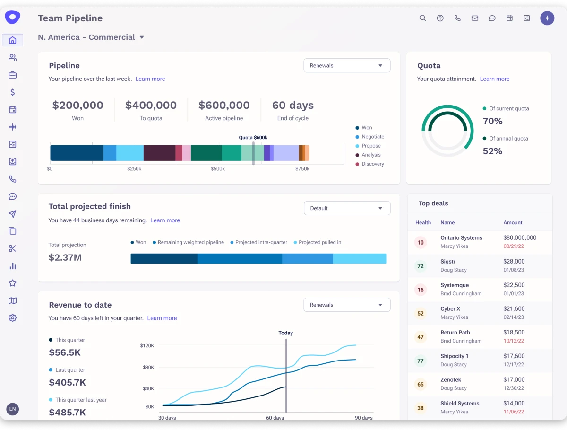Expand the N. America - Commercial team selector
567x431 pixels.
(x=91, y=37)
